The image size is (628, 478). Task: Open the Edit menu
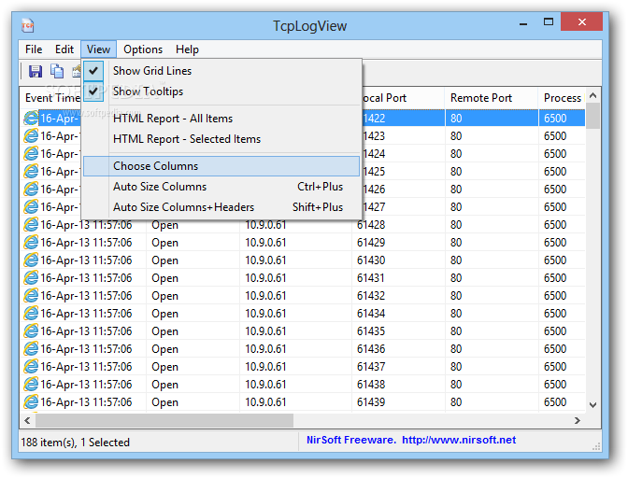(64, 49)
